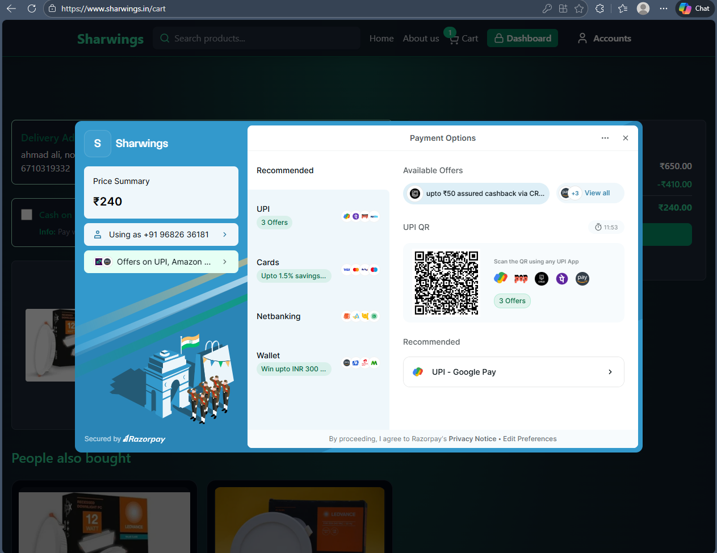Click the PhonePe app icon
717x553 pixels.
[x=562, y=279]
